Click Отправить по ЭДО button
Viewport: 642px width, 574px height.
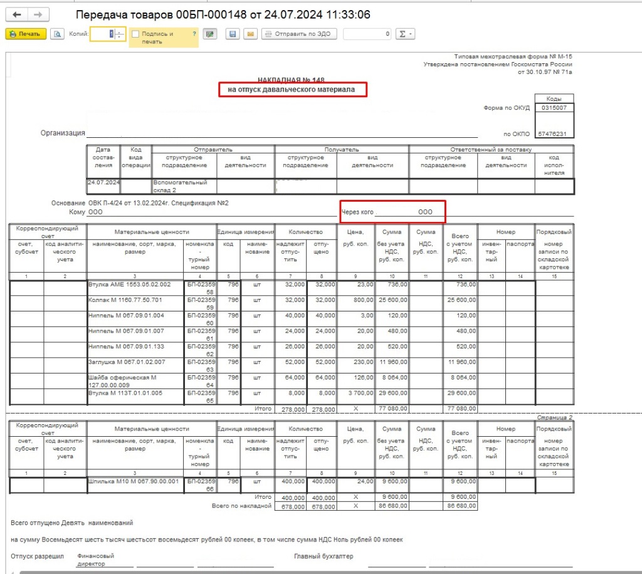tap(300, 34)
